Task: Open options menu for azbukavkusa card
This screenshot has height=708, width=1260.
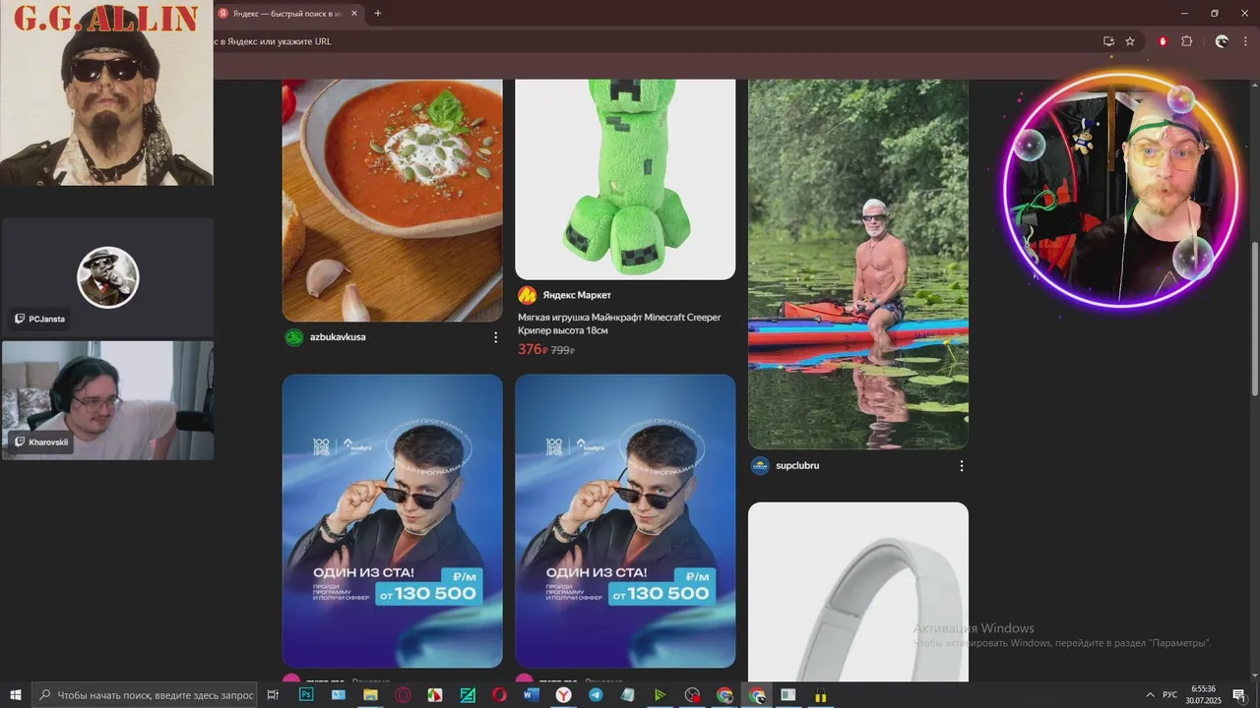Action: point(495,337)
